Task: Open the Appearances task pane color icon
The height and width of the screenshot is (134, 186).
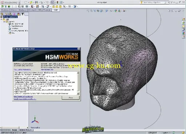Action: click(183, 33)
